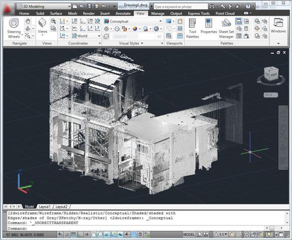Click the MODEL space button in status bar
The height and width of the screenshot is (240, 292).
pyautogui.click(x=189, y=234)
